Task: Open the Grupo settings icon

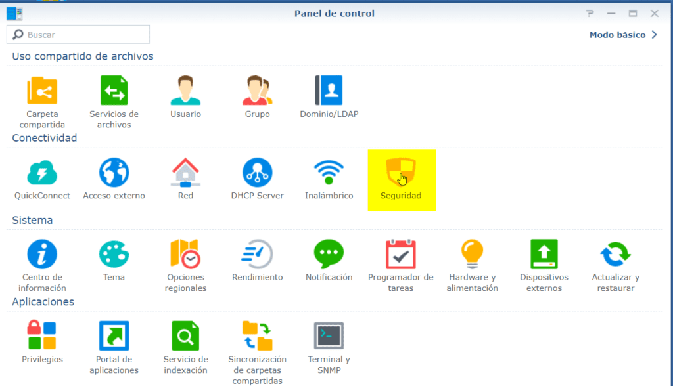Action: point(258,91)
